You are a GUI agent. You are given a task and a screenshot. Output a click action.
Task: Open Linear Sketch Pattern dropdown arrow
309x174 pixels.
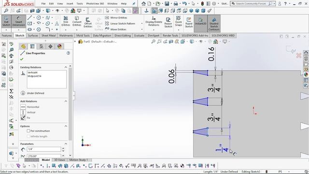141,24
